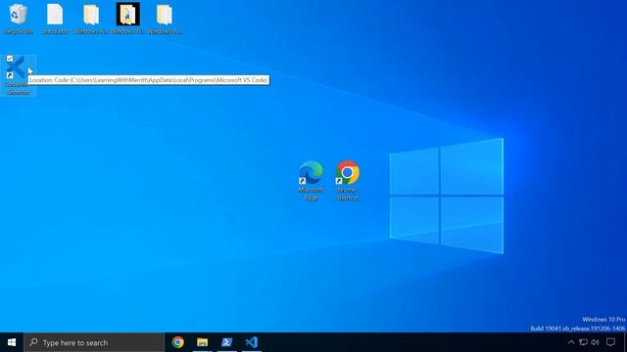Select the Recycle Bin desktop icon

[x=19, y=19]
